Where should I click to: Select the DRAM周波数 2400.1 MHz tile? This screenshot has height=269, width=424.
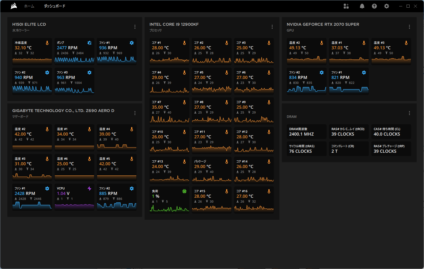pyautogui.click(x=306, y=132)
